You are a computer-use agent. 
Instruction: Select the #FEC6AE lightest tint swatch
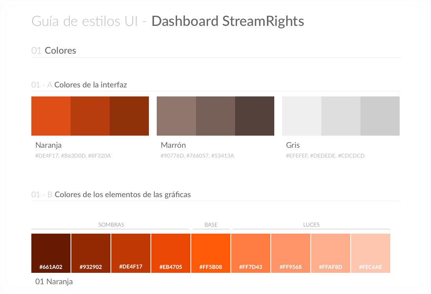(x=371, y=253)
